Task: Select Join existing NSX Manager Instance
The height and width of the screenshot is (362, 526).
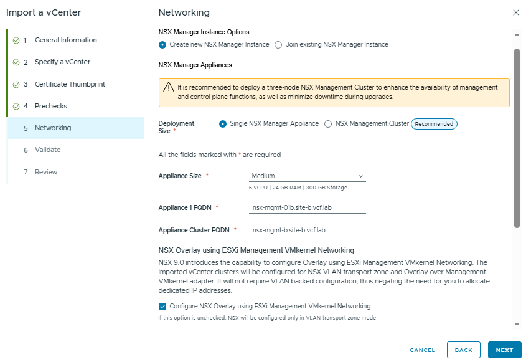Action: coord(278,45)
